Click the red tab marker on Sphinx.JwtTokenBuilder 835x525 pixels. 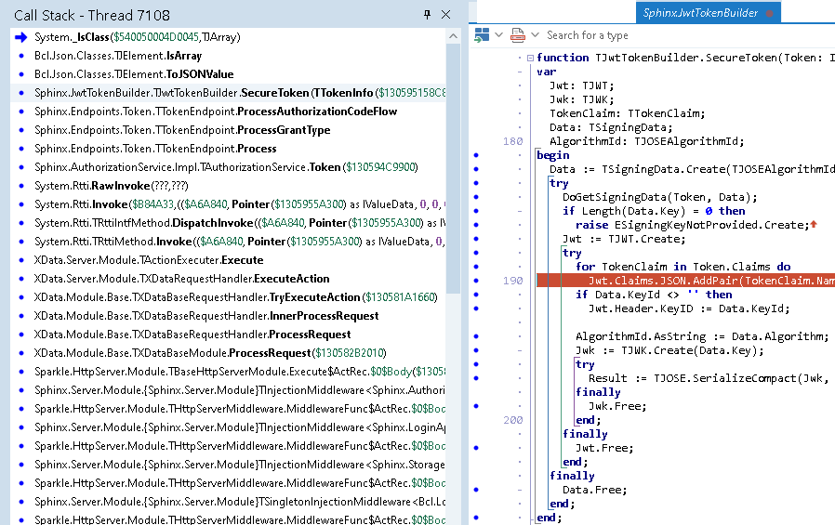[x=768, y=13]
